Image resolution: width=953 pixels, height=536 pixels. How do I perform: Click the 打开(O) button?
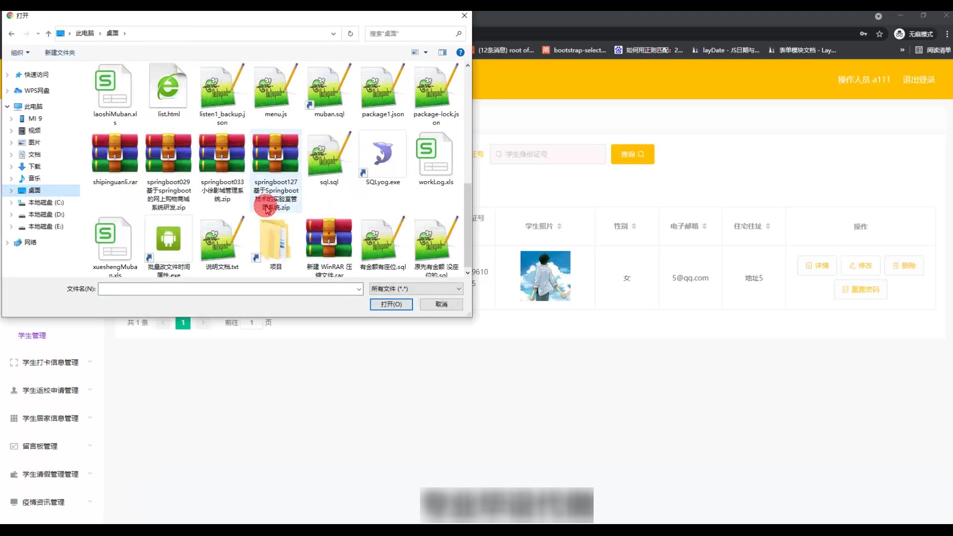pyautogui.click(x=391, y=304)
